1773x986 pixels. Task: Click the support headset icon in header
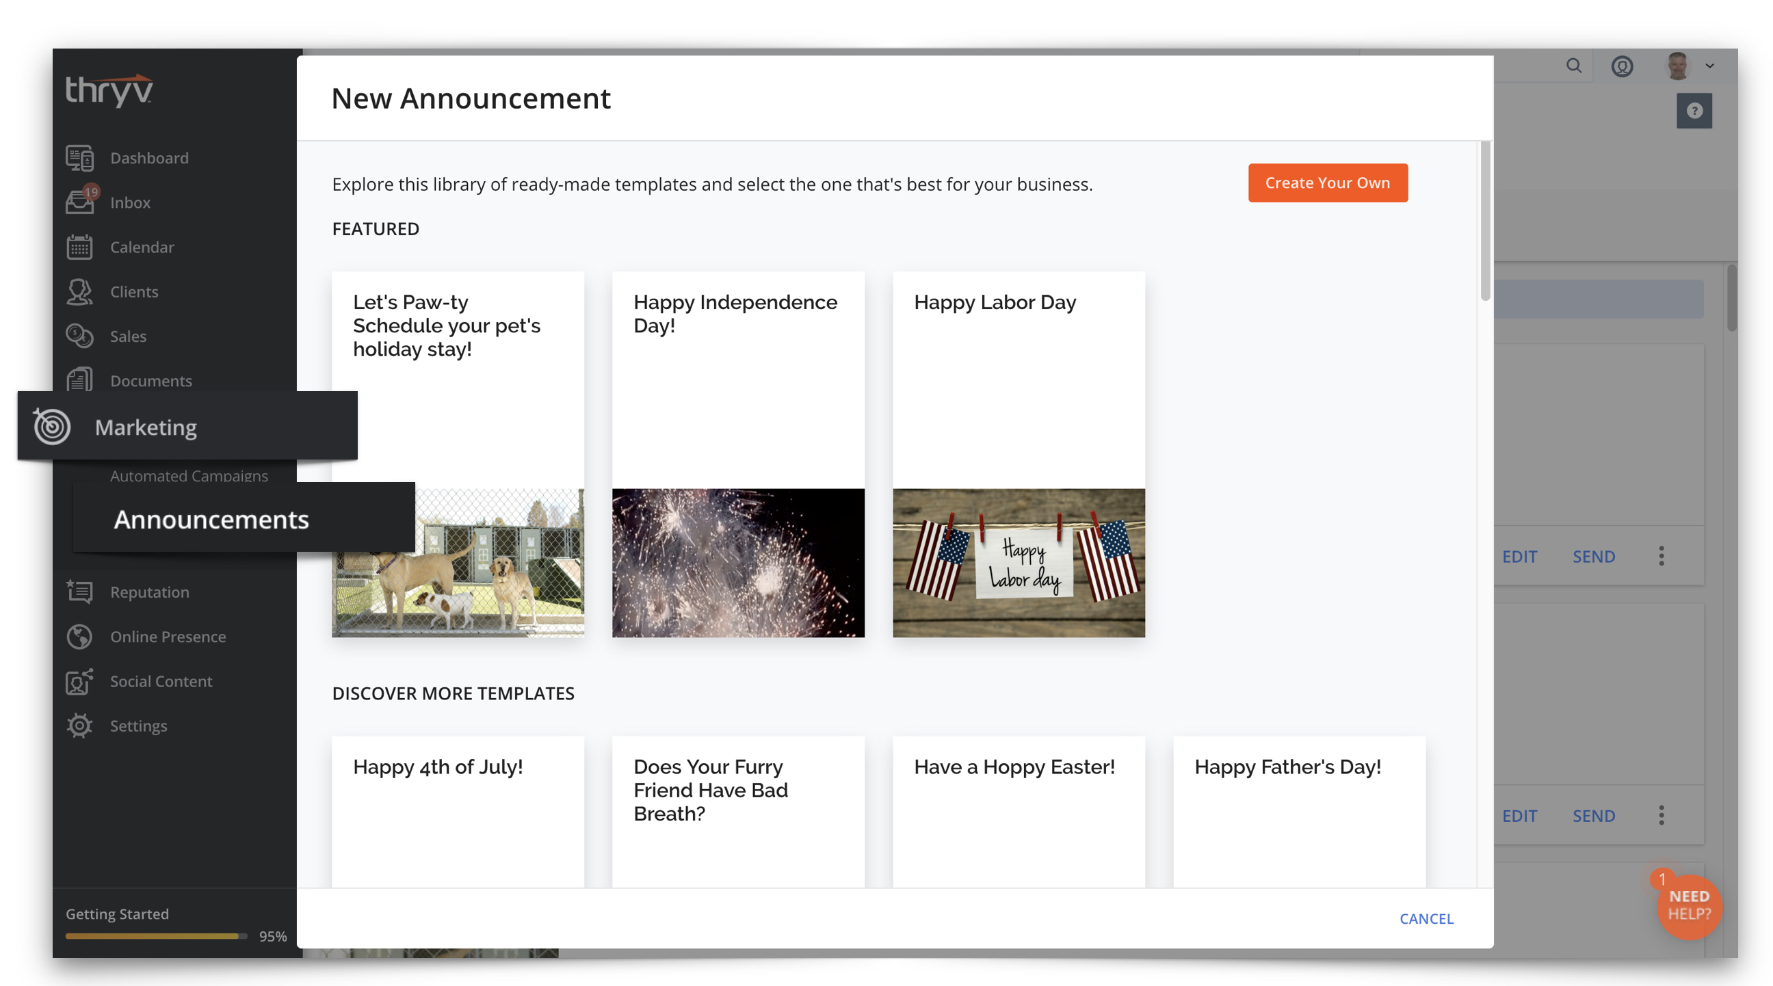(x=1623, y=66)
